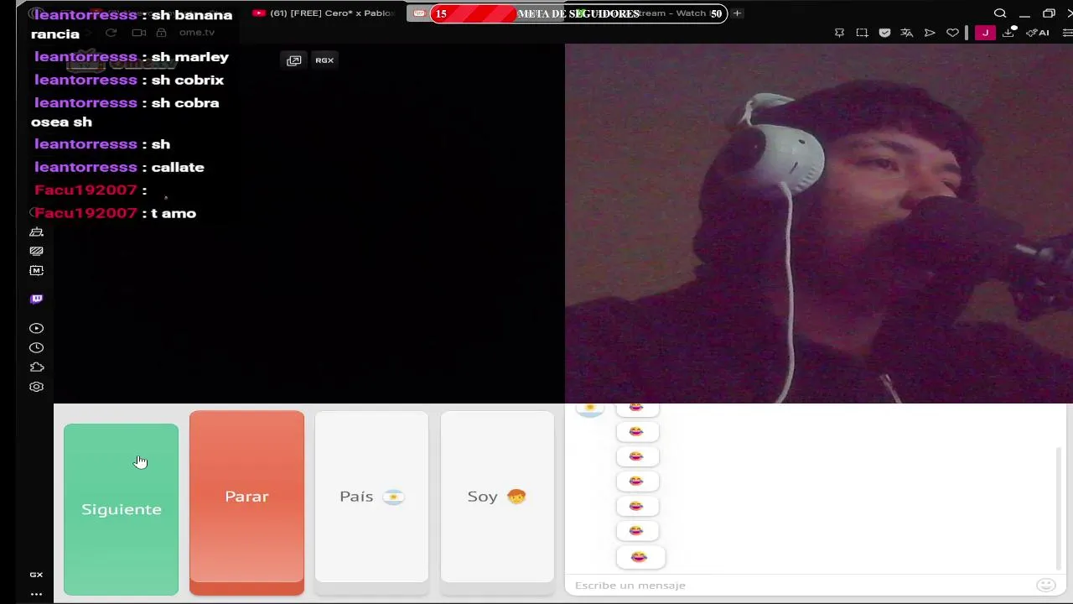
Task: Click the pinboard pin icon in toolbar
Action: tap(839, 33)
